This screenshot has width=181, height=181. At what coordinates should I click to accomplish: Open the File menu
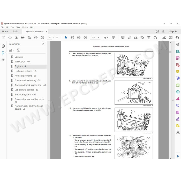[2, 27]
